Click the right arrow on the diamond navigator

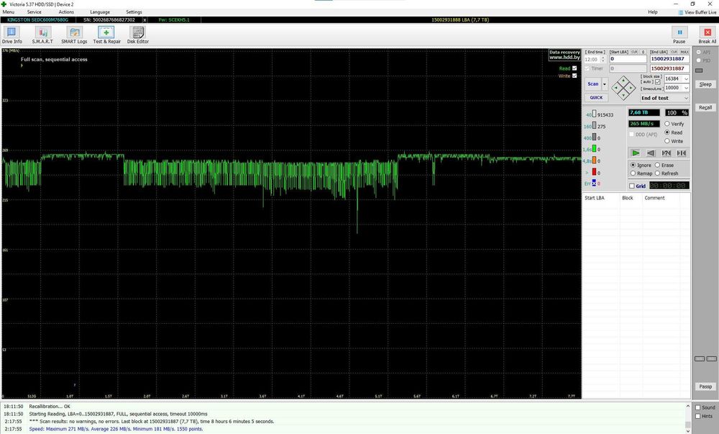point(631,88)
